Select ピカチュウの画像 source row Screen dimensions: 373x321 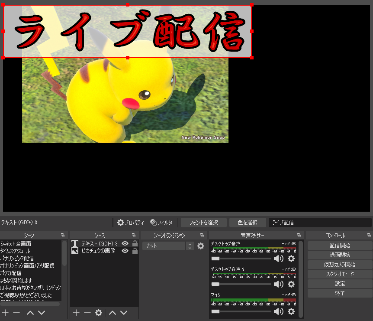(x=104, y=251)
